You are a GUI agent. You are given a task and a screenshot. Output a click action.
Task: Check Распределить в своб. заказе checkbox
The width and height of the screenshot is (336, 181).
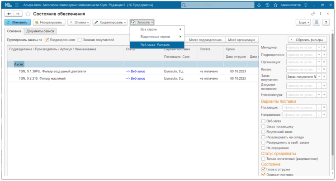point(263,143)
